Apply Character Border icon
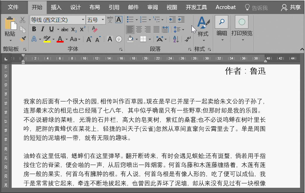The image size is (305, 193). pos(119,20)
